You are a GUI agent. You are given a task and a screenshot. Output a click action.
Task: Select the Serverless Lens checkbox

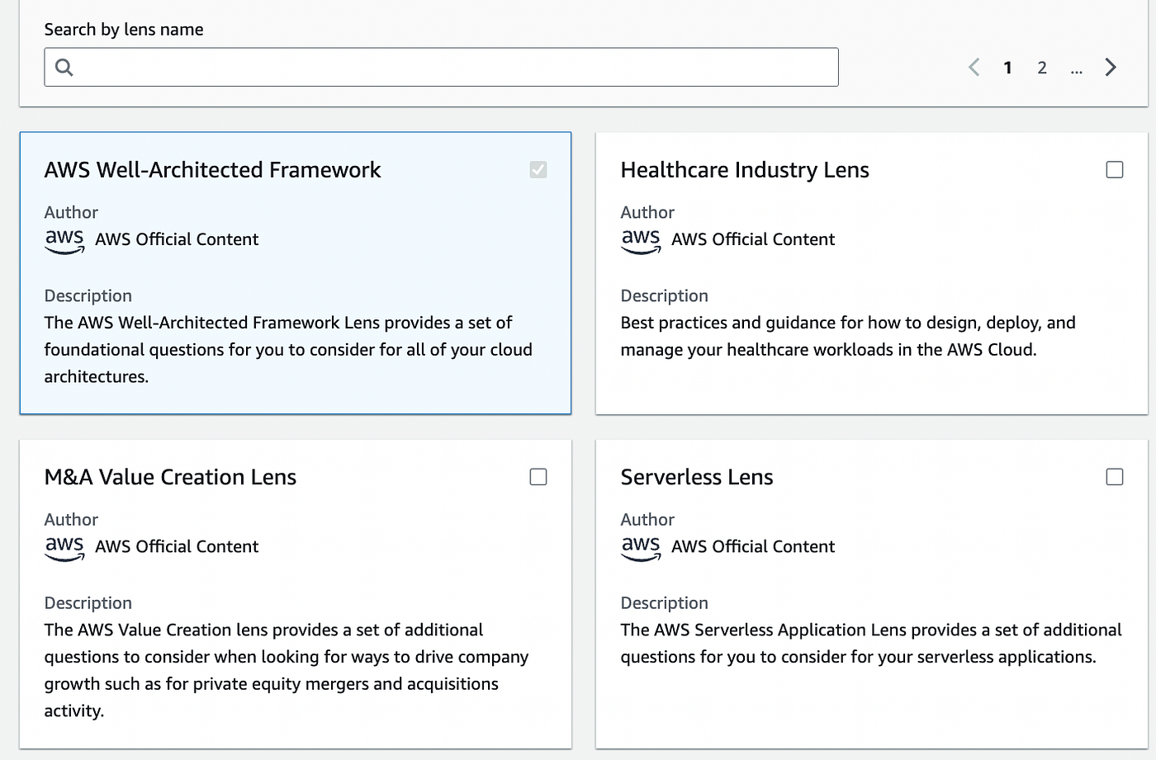coord(1115,477)
